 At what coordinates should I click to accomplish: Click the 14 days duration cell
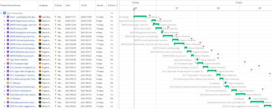(100, 71)
